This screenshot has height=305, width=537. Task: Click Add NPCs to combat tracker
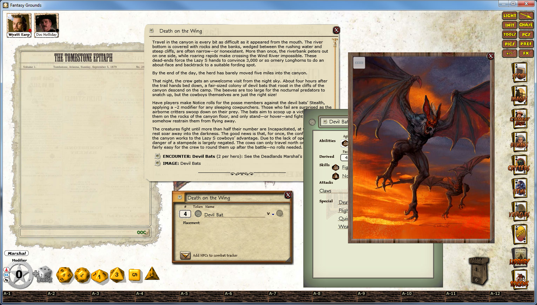pos(185,256)
